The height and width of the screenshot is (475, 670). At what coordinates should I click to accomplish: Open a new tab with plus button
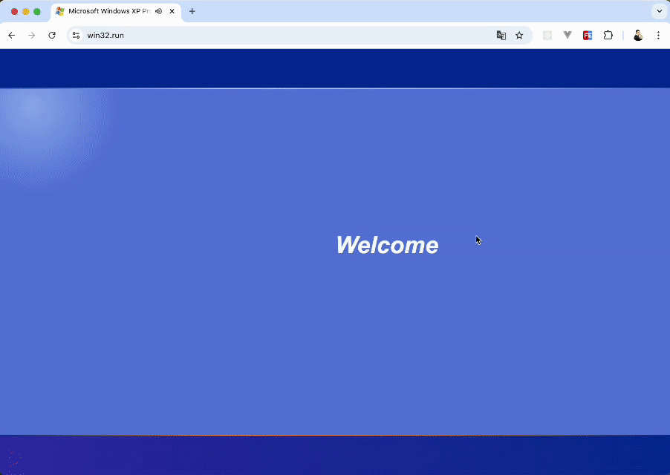[x=192, y=11]
